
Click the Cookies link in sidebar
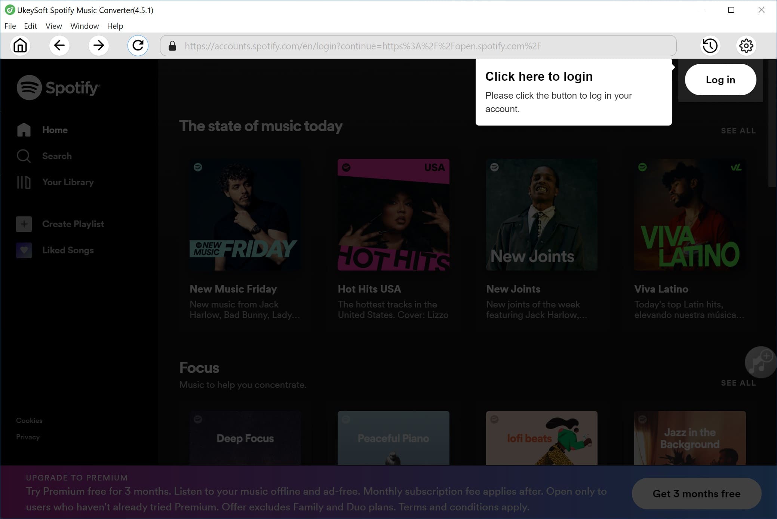point(29,420)
